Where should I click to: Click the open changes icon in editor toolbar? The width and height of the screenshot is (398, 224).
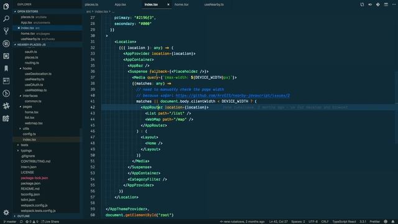coord(362,4)
